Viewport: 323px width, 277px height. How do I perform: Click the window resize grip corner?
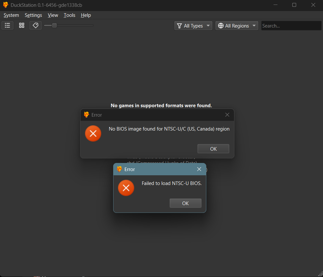point(320,274)
